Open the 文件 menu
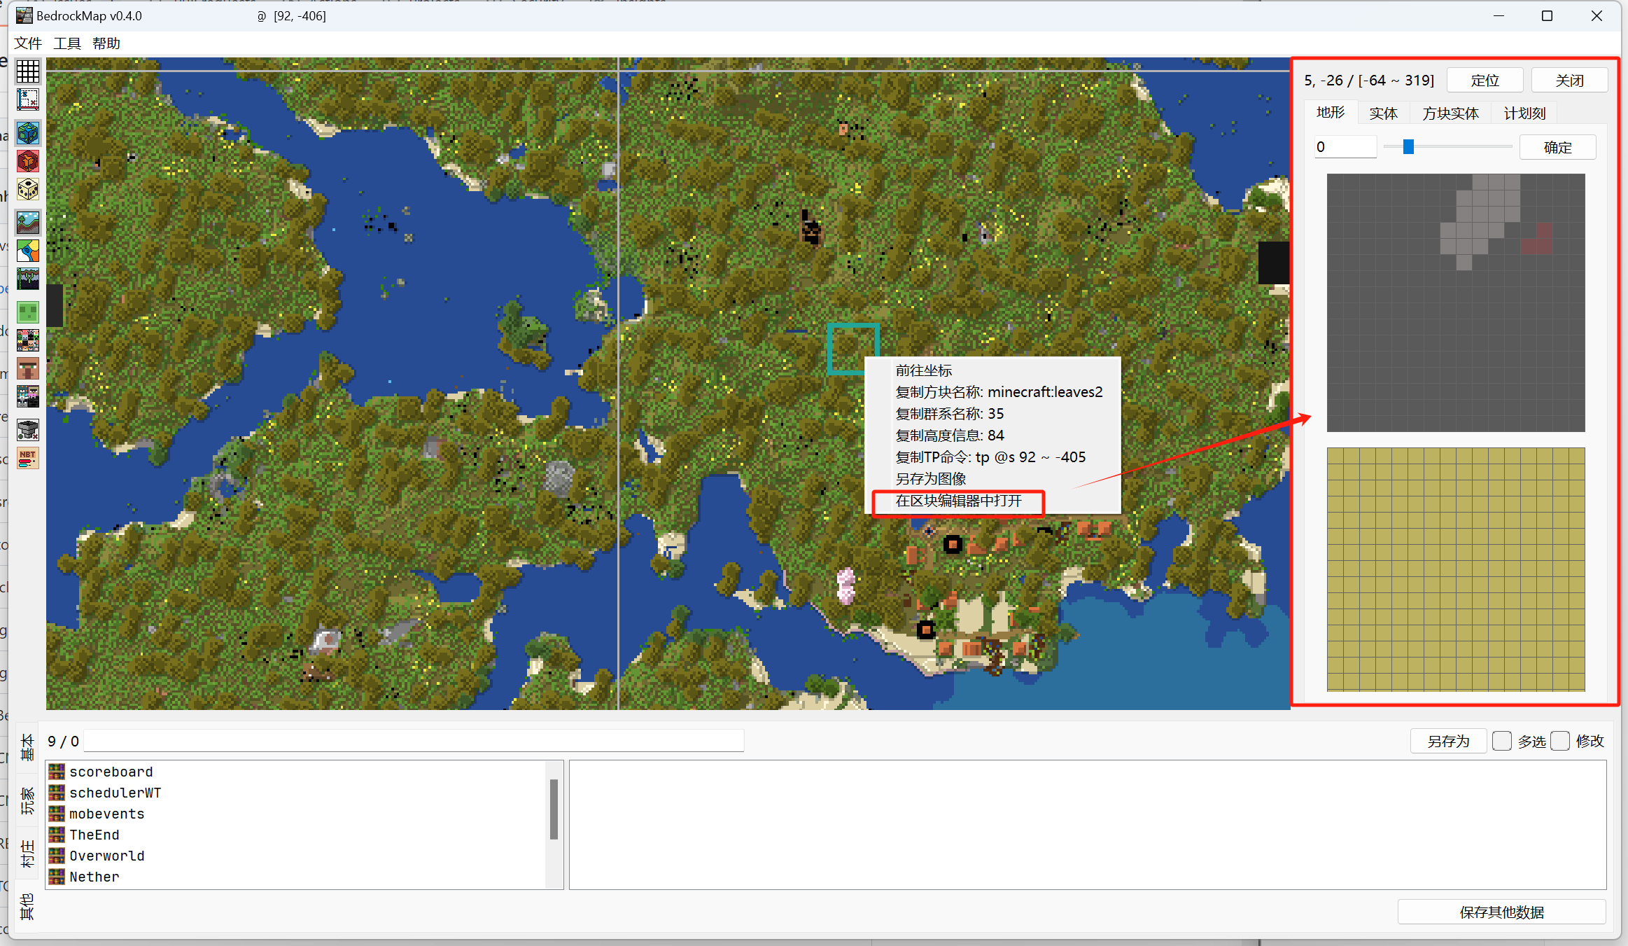The image size is (1628, 946). [x=29, y=43]
